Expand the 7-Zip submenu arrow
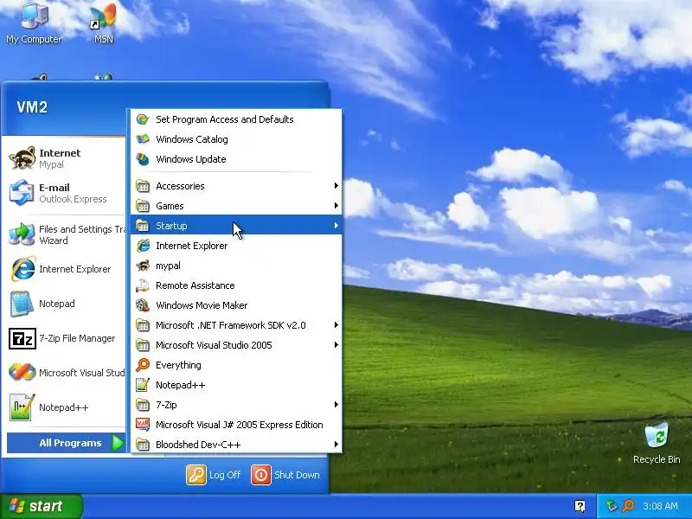Viewport: 692px width, 519px height. [336, 404]
